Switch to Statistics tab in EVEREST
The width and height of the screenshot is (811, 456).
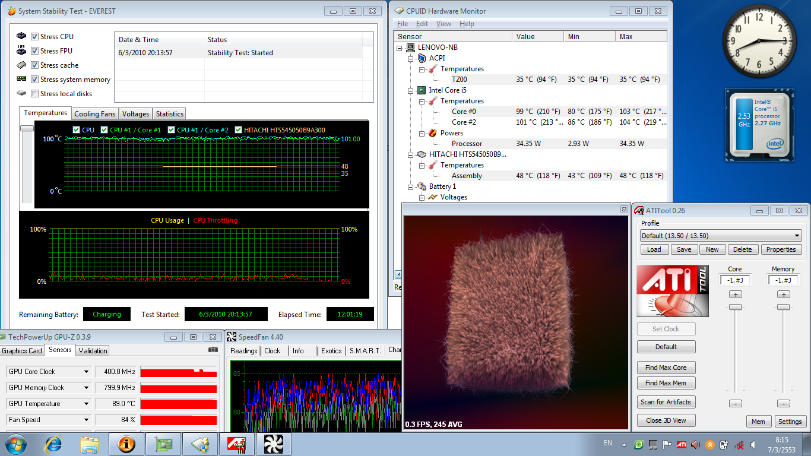tap(170, 114)
